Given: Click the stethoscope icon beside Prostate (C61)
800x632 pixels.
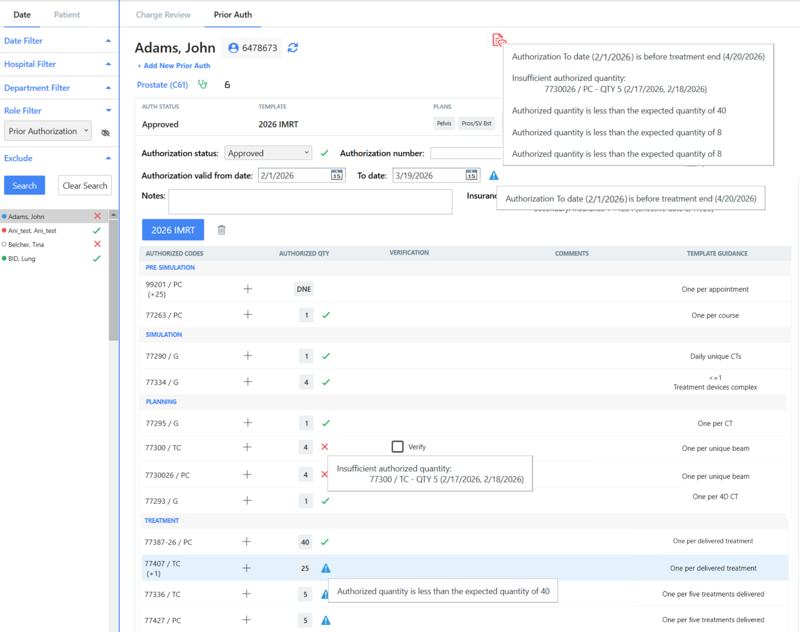Looking at the screenshot, I should [x=203, y=84].
